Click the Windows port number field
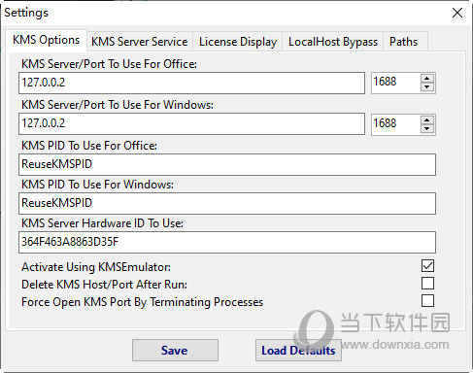This screenshot has width=473, height=373. tap(395, 123)
